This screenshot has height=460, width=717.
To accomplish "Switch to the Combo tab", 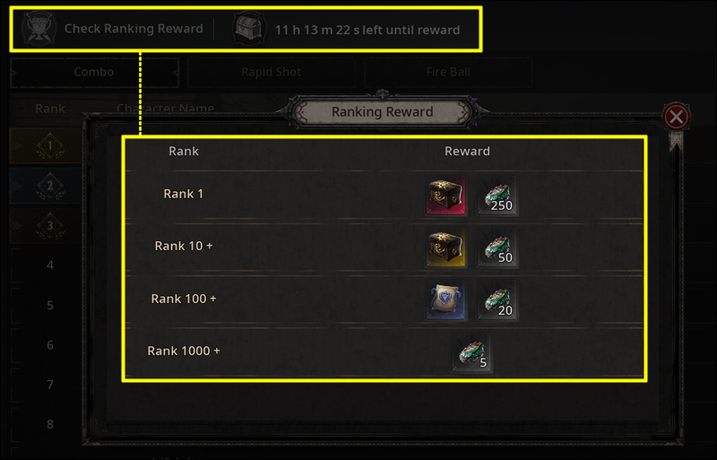I will (94, 72).
